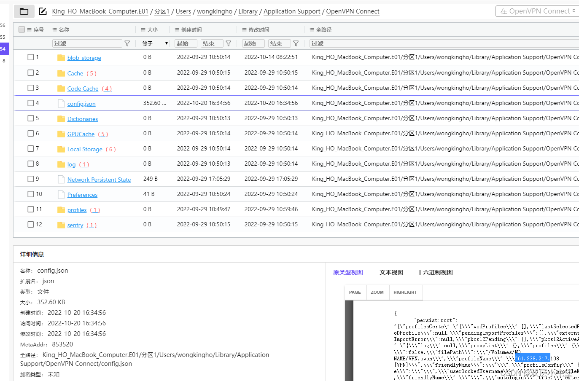
Task: Select the size cell 249 B
Action: coord(151,179)
